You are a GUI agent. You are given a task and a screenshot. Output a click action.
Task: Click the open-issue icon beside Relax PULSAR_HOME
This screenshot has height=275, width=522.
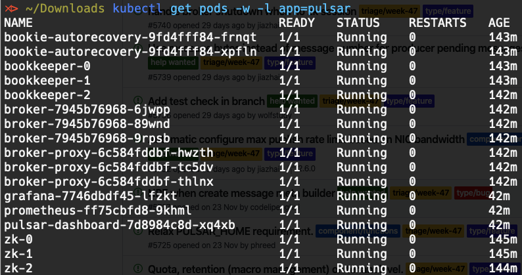pos(138,231)
